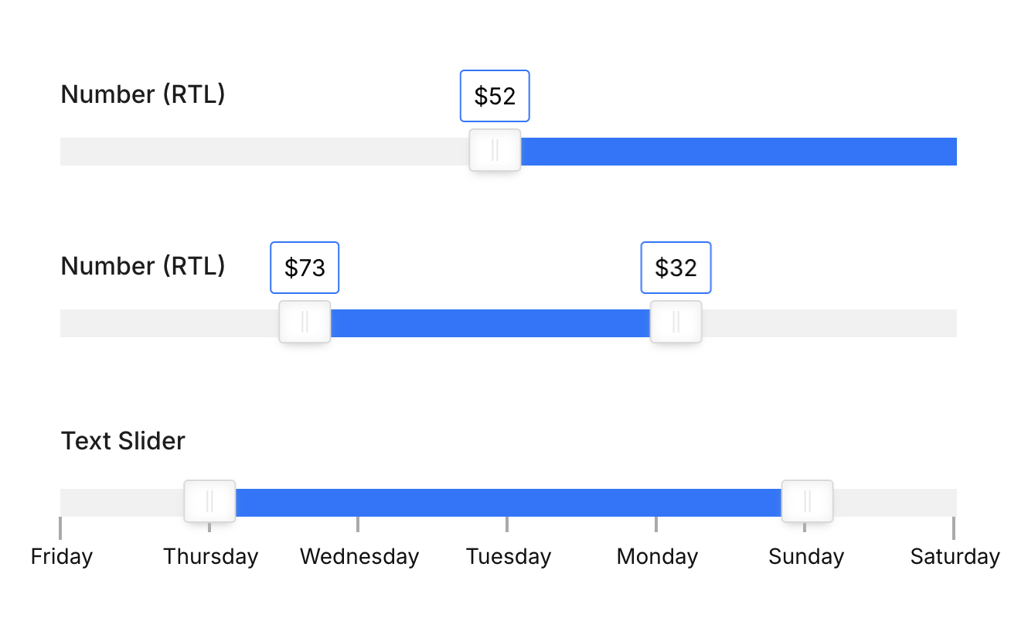Click the $52 tooltip bubble
The image size is (1028, 642).
click(495, 96)
